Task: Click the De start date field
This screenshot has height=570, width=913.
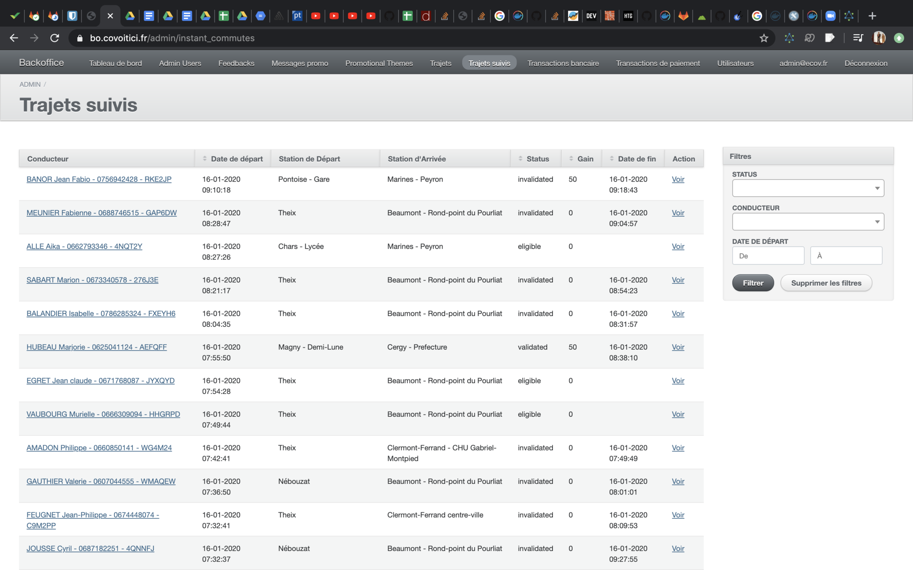Action: (768, 256)
